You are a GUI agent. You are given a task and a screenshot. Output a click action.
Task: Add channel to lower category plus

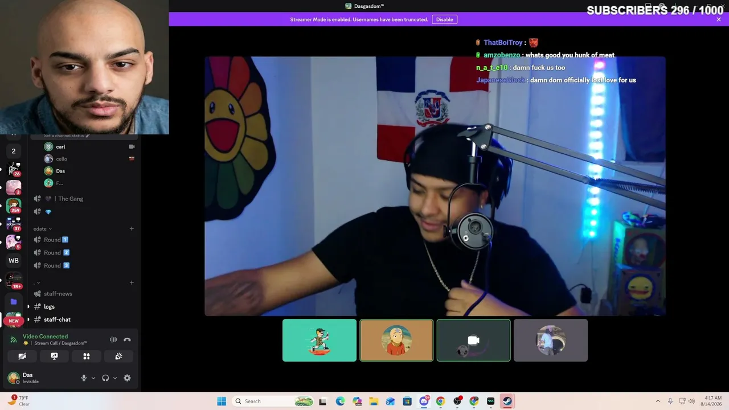coord(132,282)
